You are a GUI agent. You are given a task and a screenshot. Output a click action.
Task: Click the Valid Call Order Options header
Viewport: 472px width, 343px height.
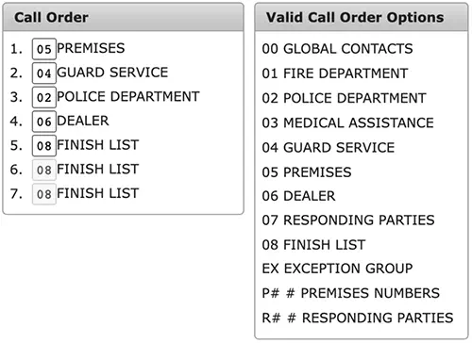[362, 17]
